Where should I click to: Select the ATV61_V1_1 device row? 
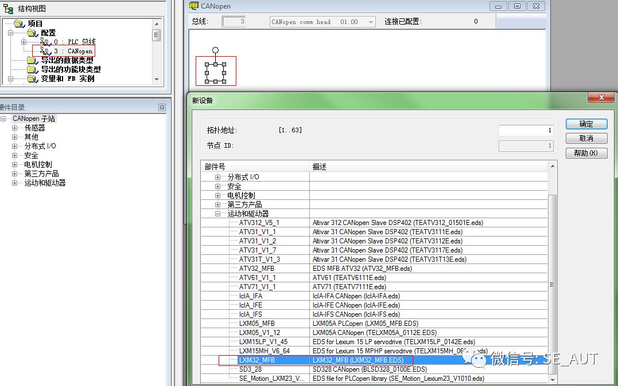pos(374,278)
